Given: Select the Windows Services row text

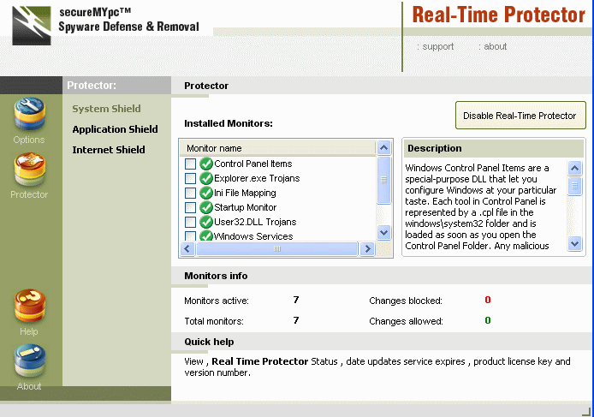Looking at the screenshot, I should 253,236.
